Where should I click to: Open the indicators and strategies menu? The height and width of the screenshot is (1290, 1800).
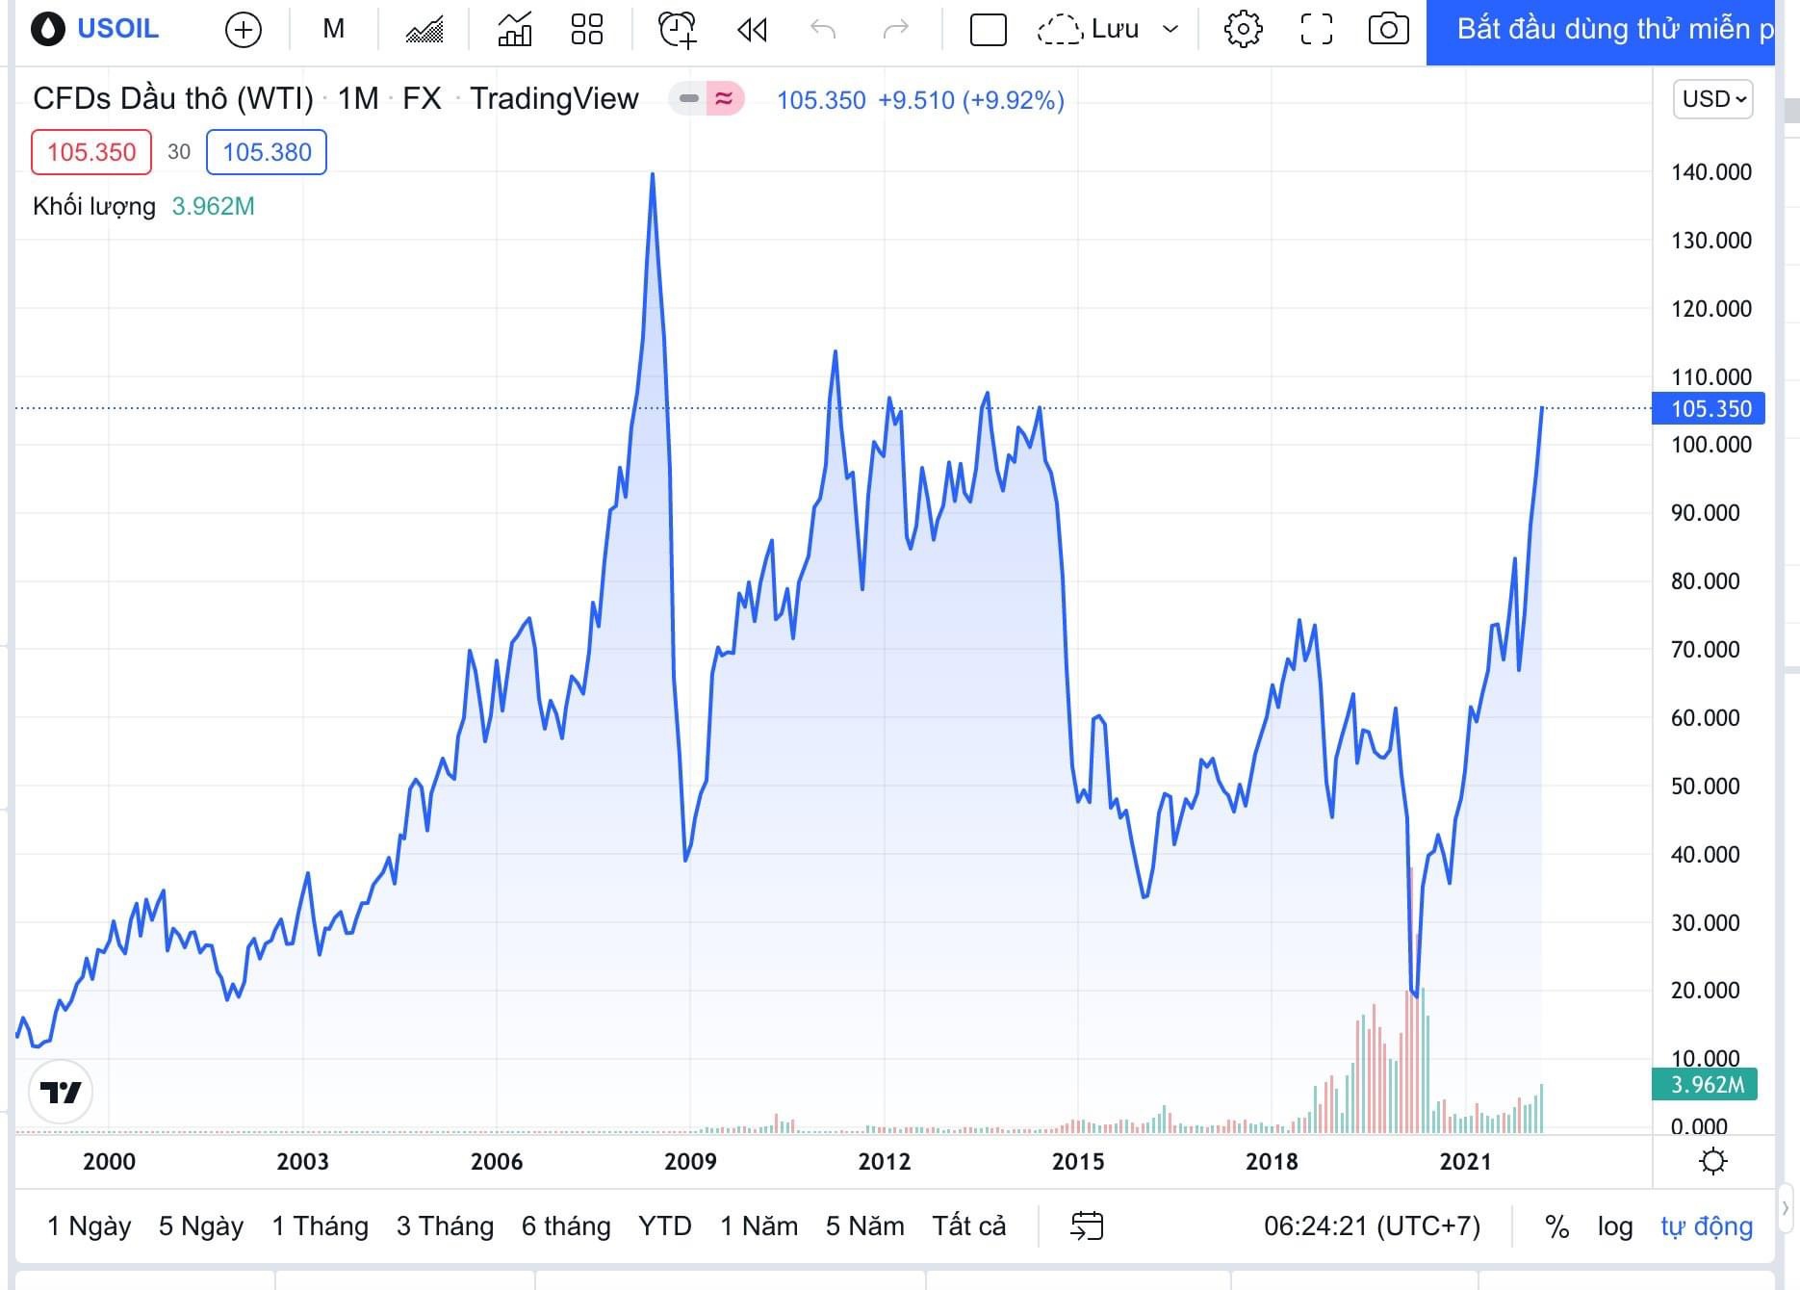point(515,30)
